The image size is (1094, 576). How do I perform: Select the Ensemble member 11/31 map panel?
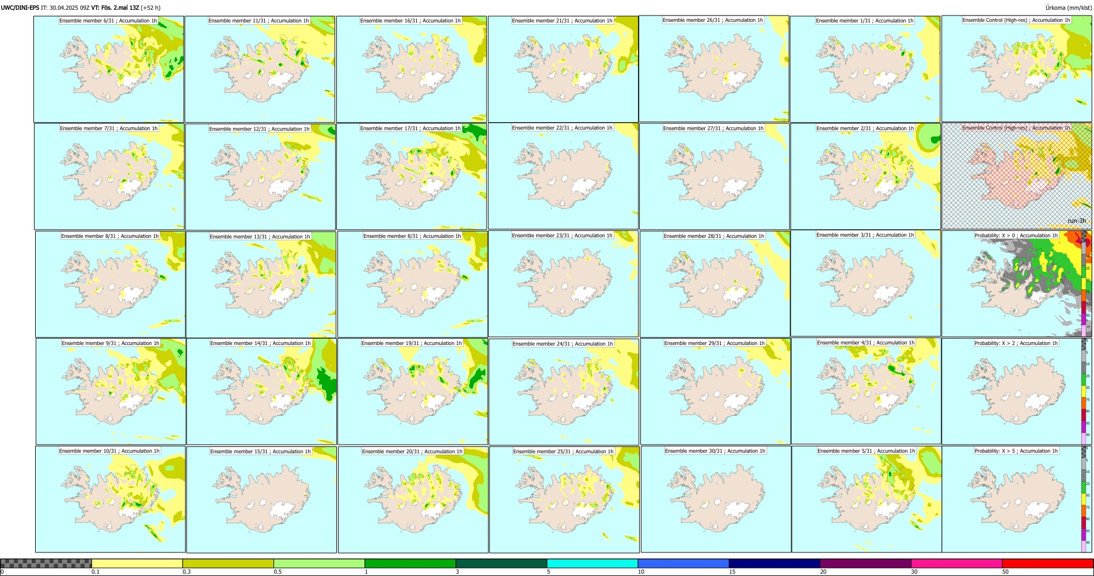pos(260,69)
